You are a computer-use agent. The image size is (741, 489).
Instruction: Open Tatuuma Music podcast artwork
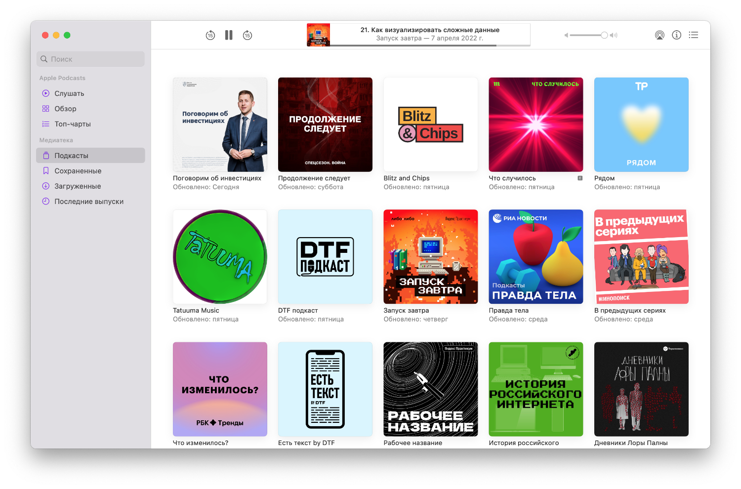(220, 257)
